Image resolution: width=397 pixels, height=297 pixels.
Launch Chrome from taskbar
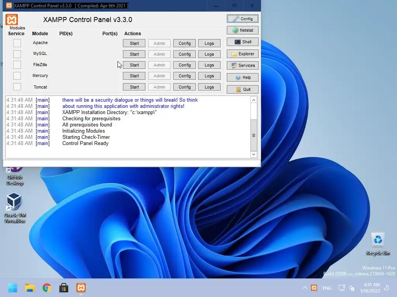click(47, 288)
